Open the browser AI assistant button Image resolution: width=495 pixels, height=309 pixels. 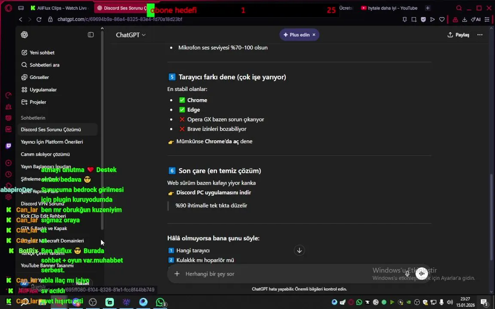[x=476, y=20]
